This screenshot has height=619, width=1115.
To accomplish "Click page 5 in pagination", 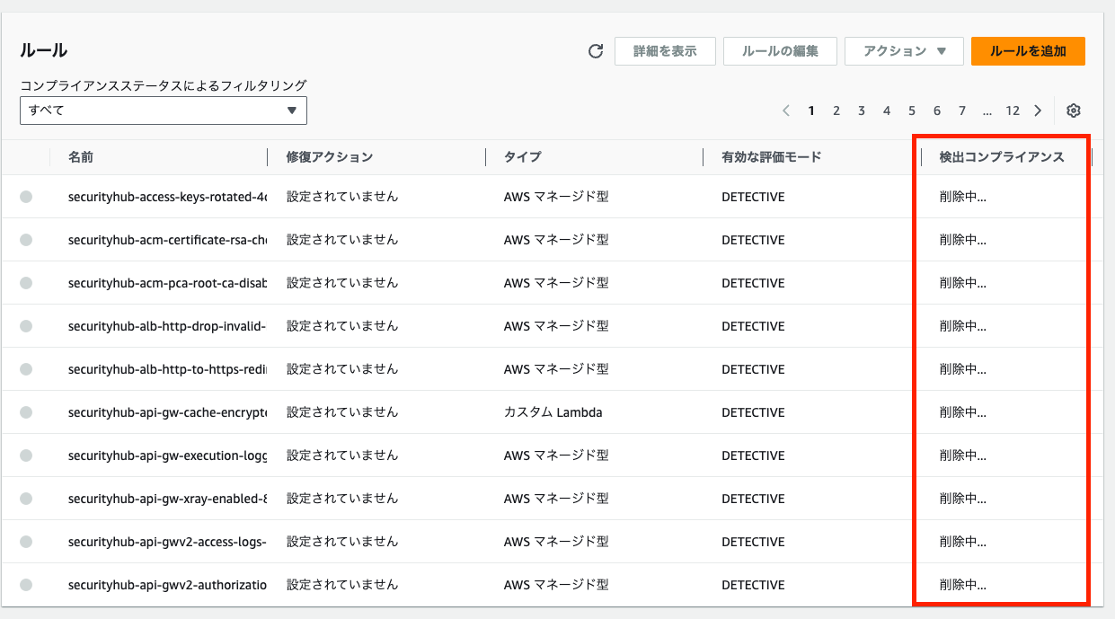I will coord(912,110).
